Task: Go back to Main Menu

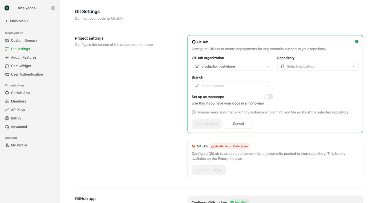Action: point(16,21)
